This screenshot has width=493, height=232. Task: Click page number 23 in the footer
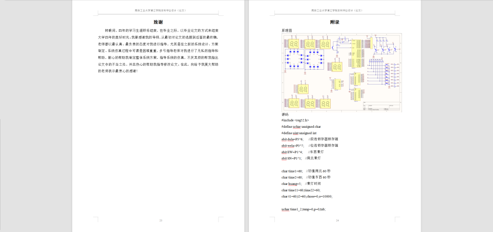tap(161, 221)
